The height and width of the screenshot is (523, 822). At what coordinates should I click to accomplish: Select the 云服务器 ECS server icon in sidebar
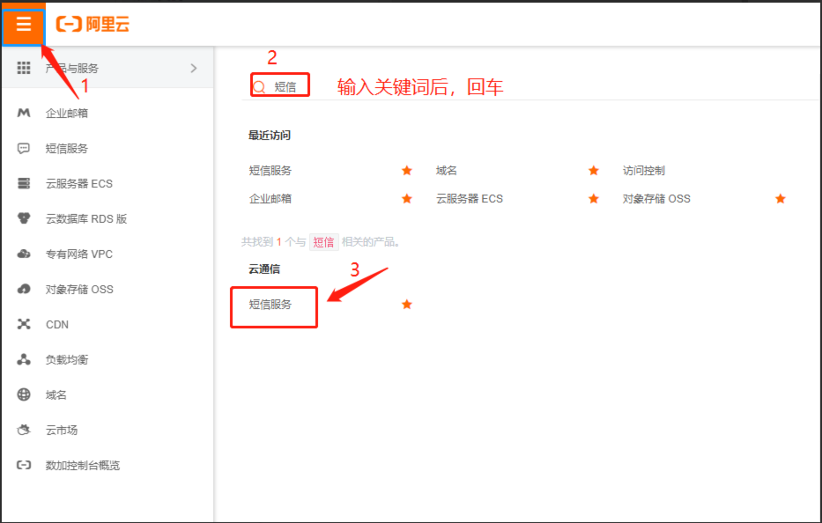[24, 183]
